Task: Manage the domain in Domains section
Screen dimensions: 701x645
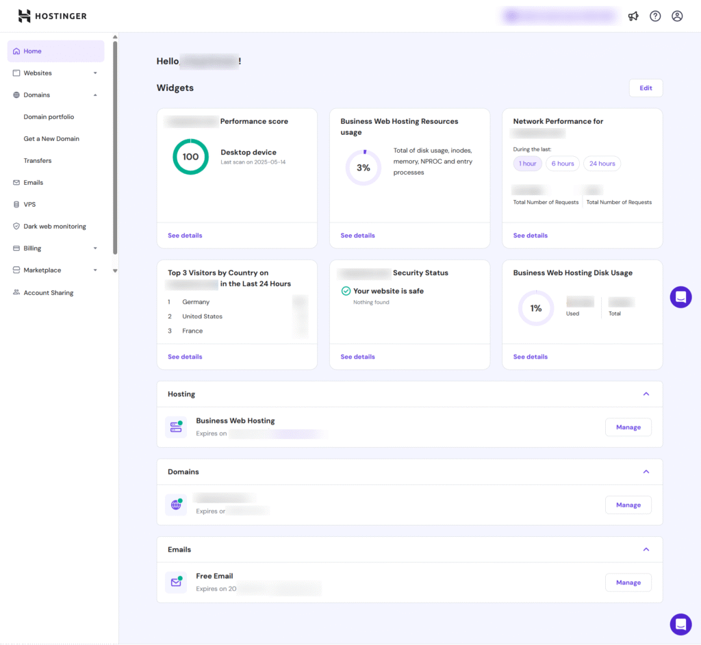Action: point(628,505)
